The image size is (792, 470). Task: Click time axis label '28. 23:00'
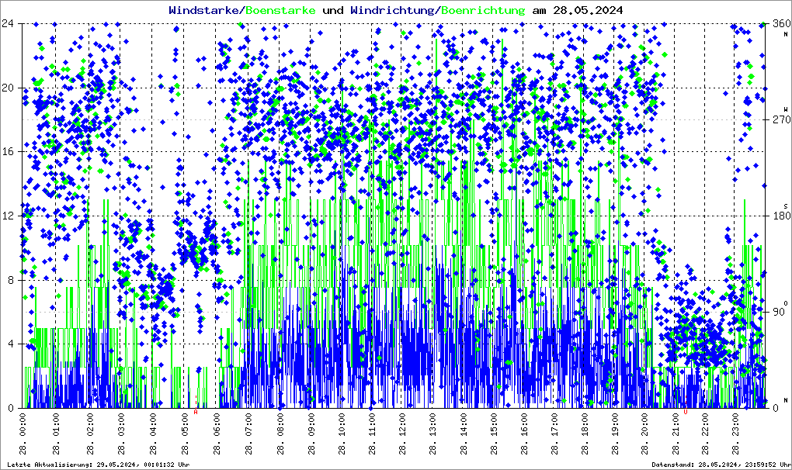click(x=735, y=434)
